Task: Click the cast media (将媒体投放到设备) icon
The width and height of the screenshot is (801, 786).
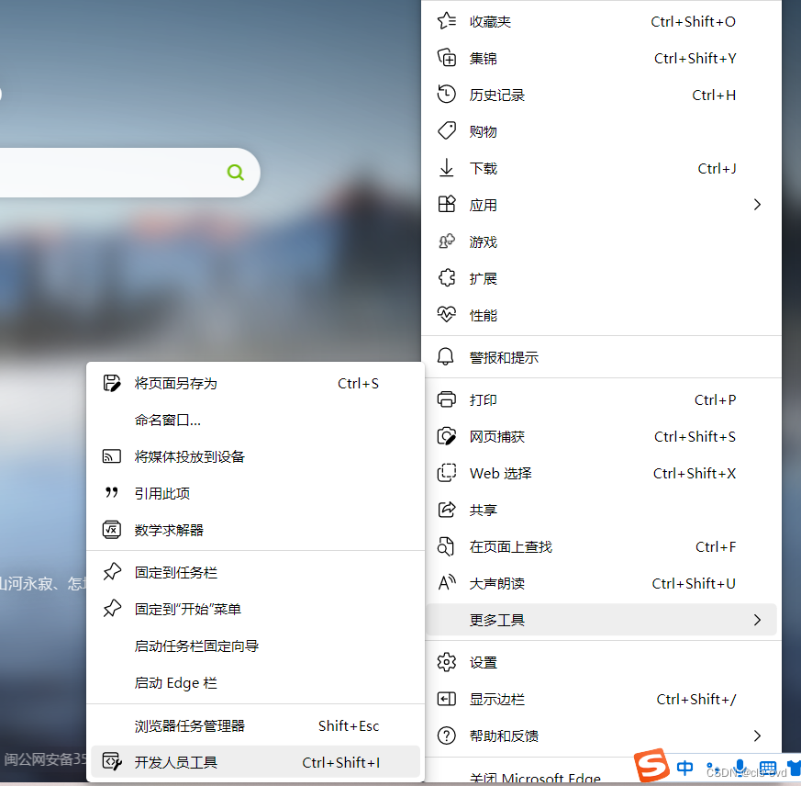Action: (x=112, y=456)
